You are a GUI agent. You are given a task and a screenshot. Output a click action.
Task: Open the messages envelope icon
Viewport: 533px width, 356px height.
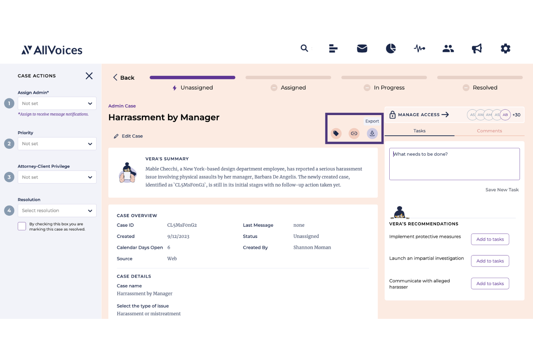pos(362,48)
